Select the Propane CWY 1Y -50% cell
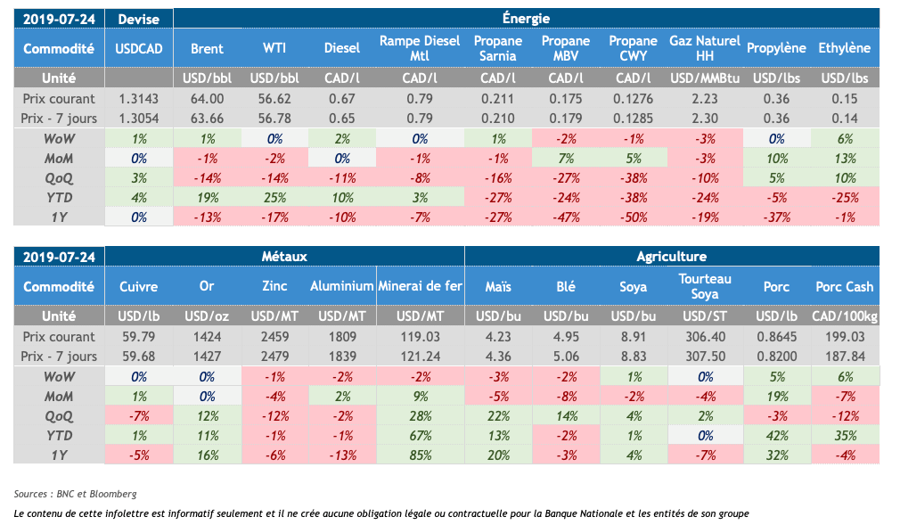 coord(634,216)
